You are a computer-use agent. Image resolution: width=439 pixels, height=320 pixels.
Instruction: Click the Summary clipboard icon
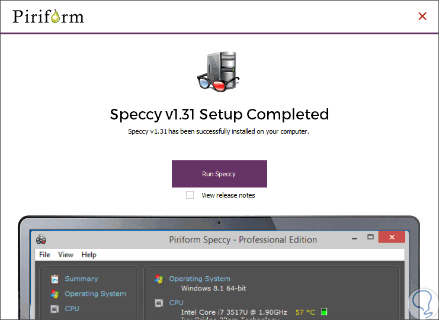(55, 279)
